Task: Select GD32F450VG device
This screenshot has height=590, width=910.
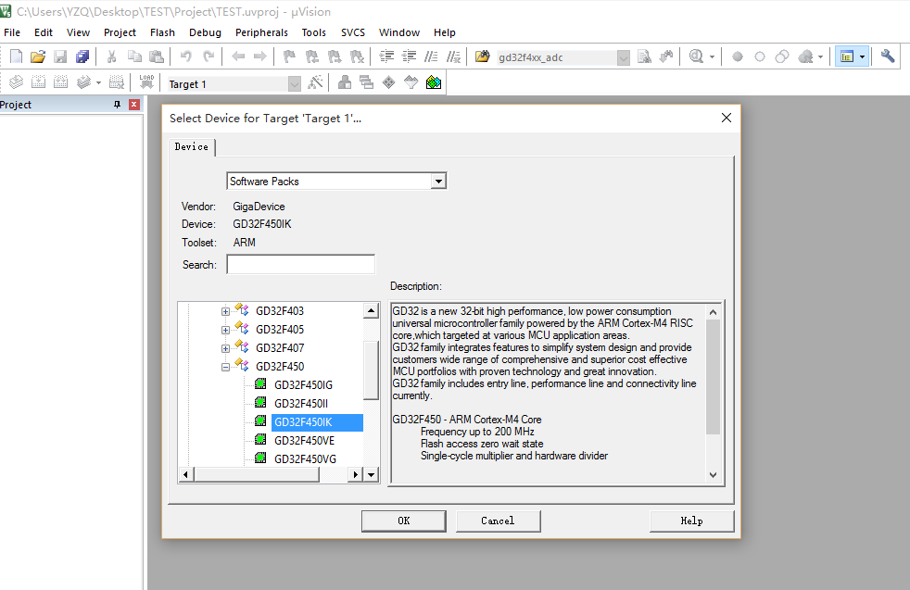Action: (305, 459)
